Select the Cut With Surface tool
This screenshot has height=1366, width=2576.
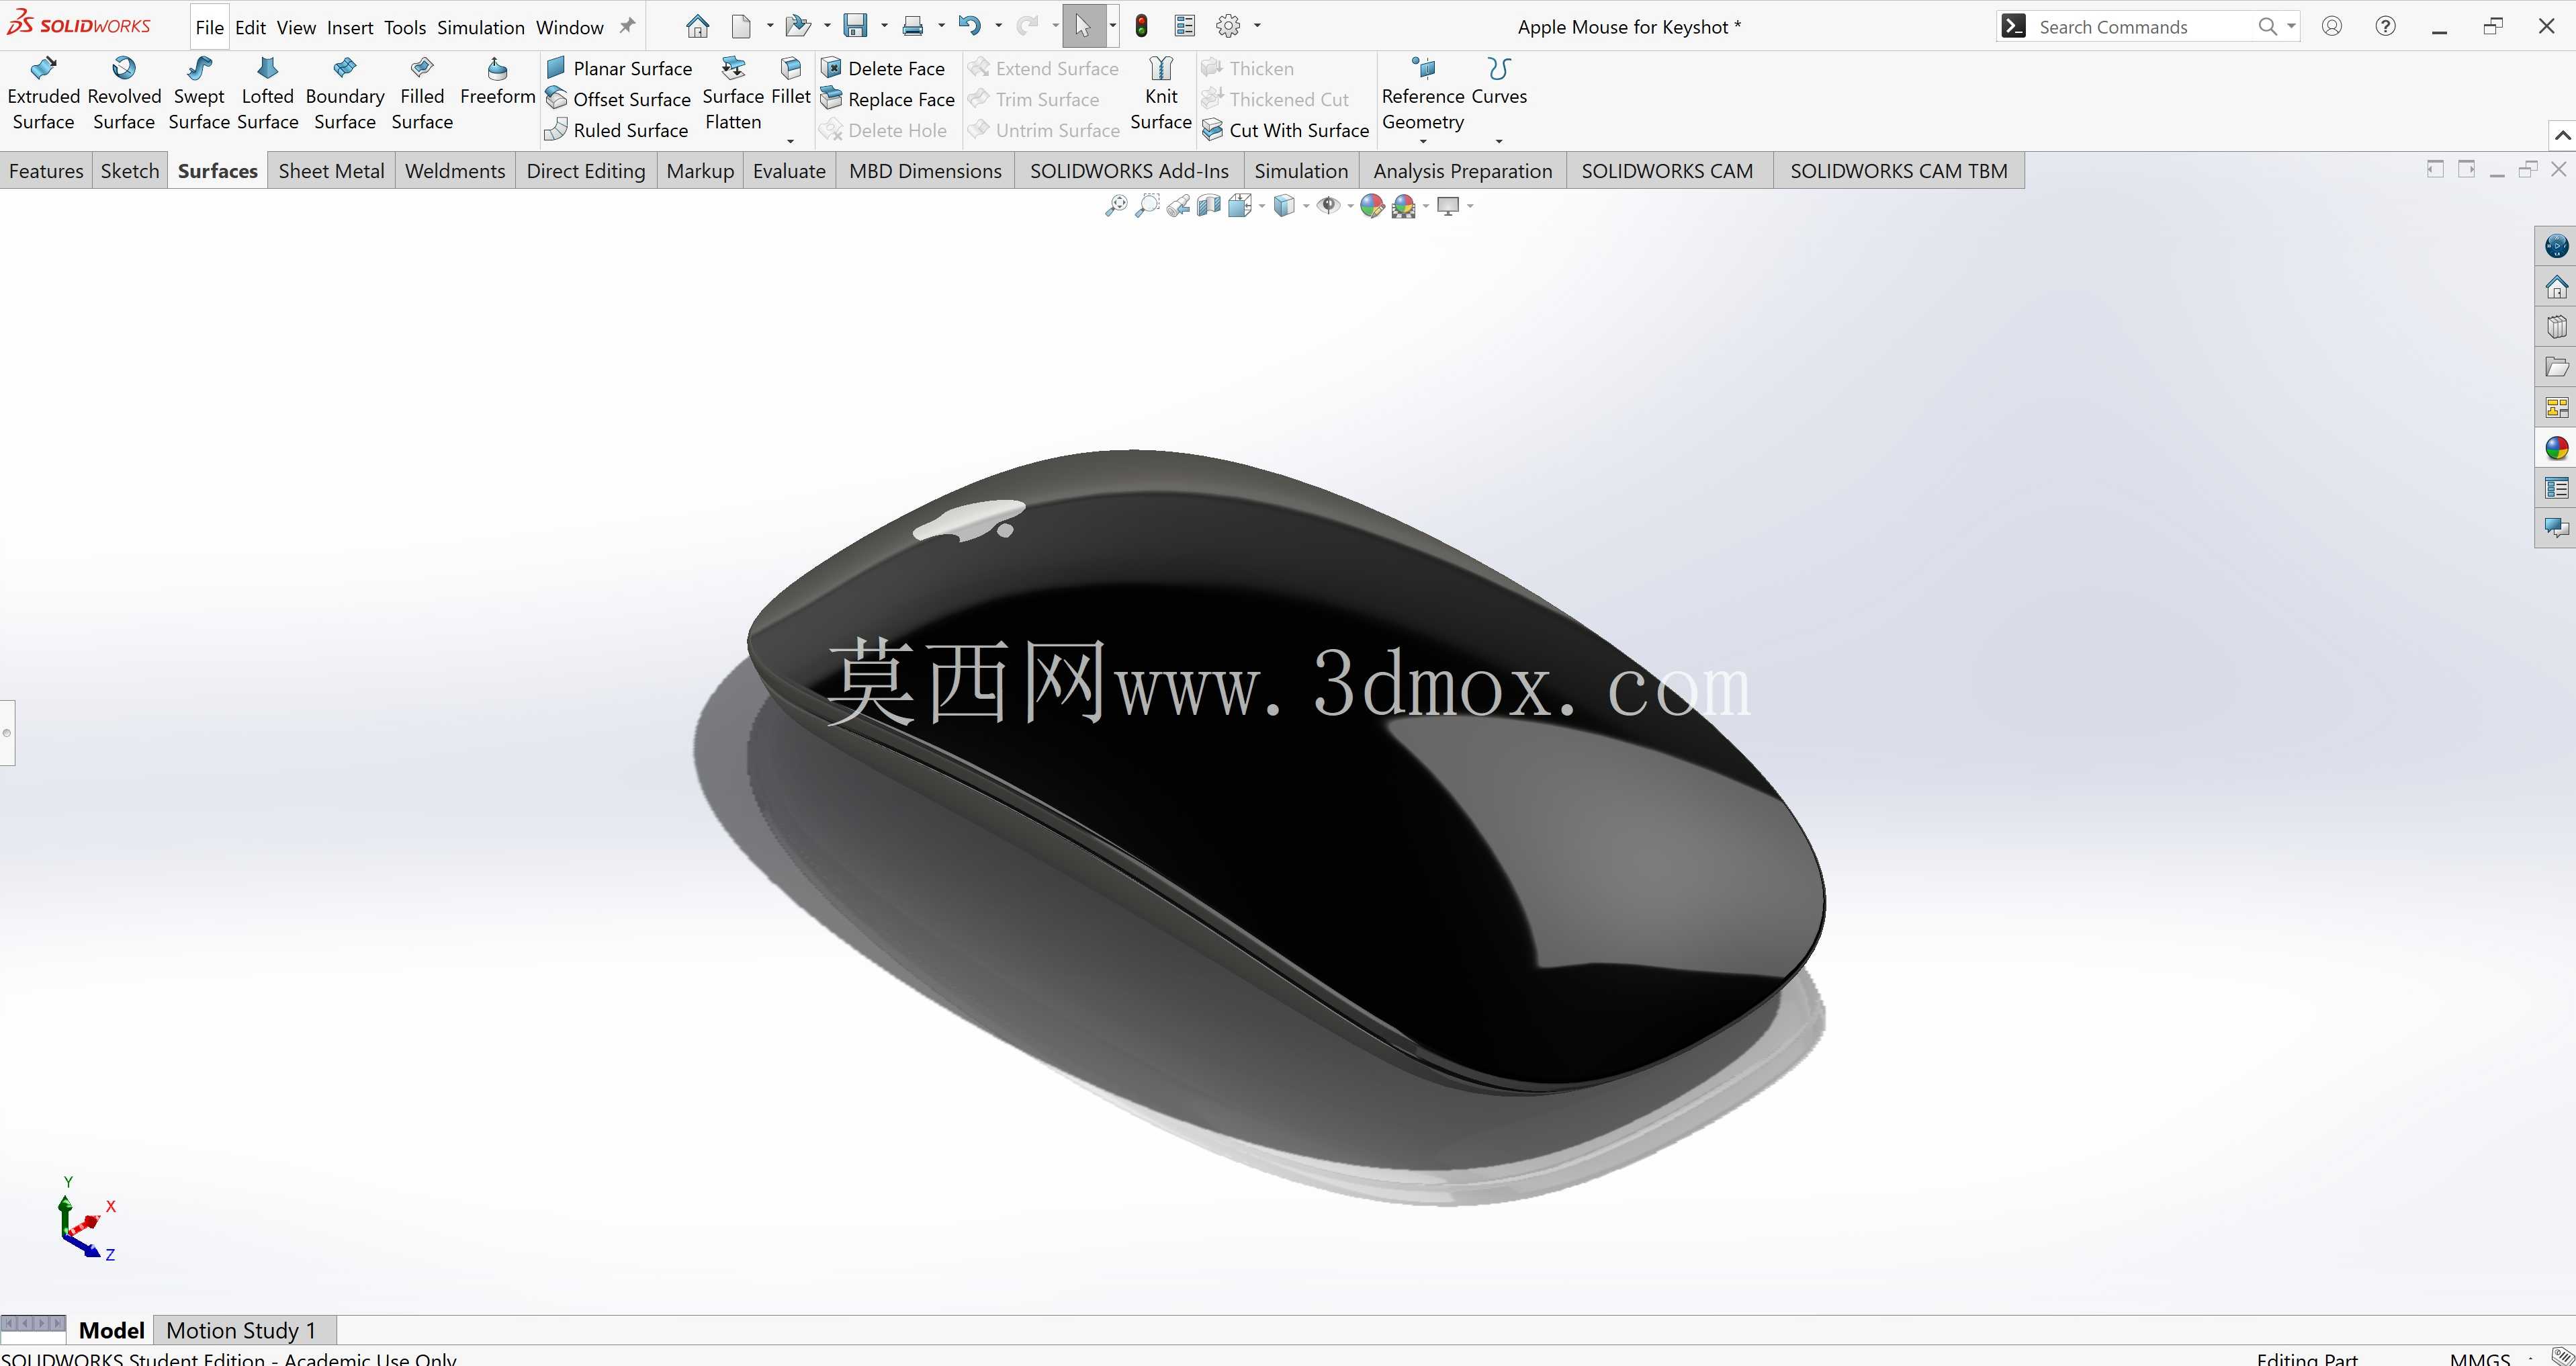tap(1286, 130)
